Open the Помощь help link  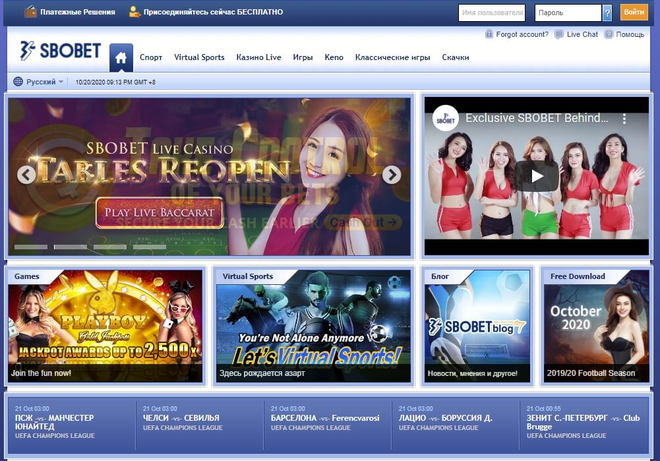[x=630, y=34]
